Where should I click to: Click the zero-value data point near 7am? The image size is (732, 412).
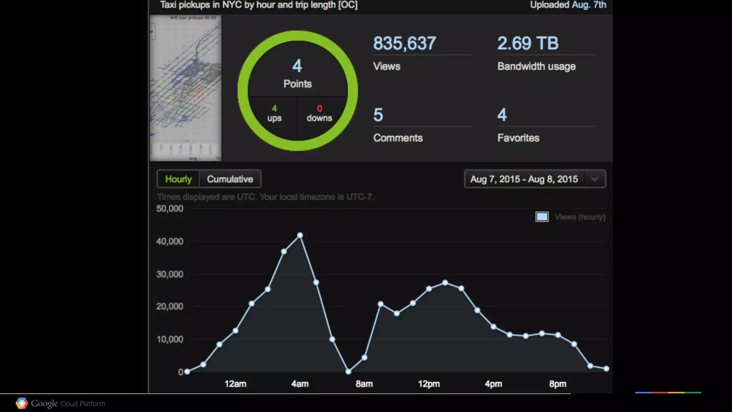tap(348, 372)
